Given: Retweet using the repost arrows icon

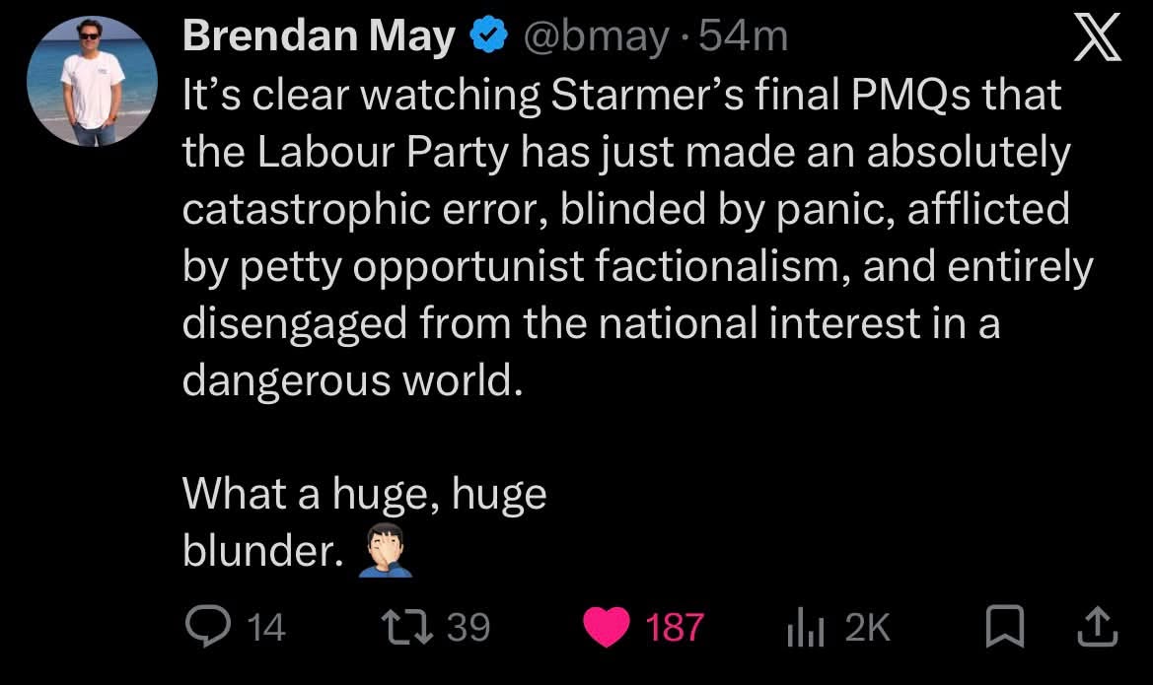Looking at the screenshot, I should point(407,627).
